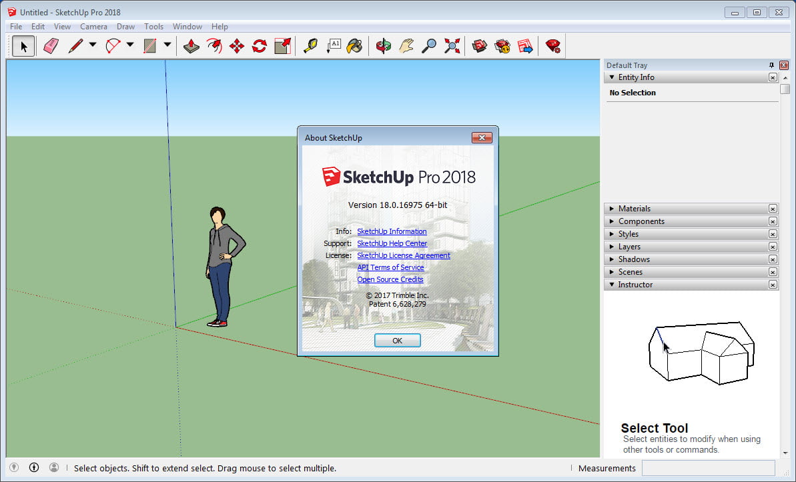Image resolution: width=796 pixels, height=482 pixels.
Task: Close the Styles panel
Action: [773, 234]
